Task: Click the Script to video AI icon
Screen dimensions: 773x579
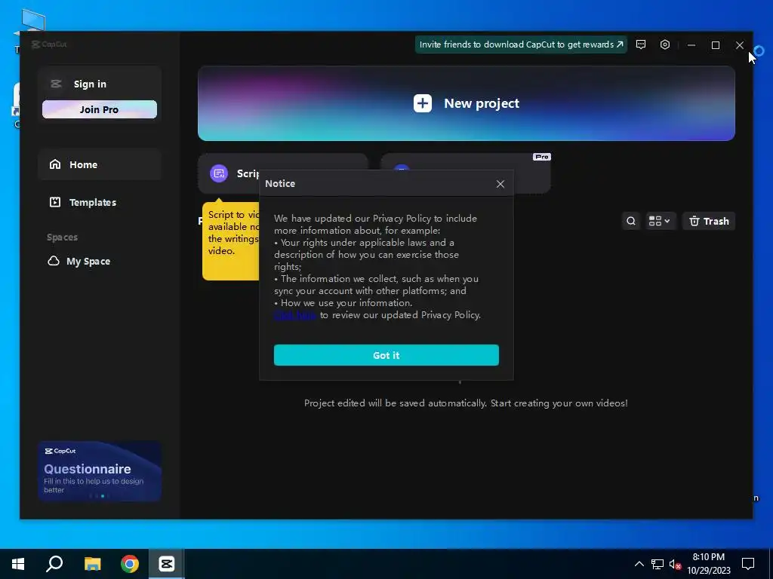Action: [219, 173]
